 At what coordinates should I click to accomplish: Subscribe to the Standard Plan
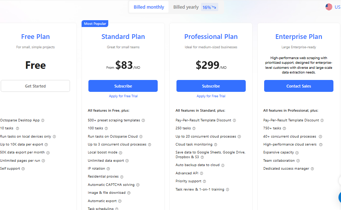(123, 86)
